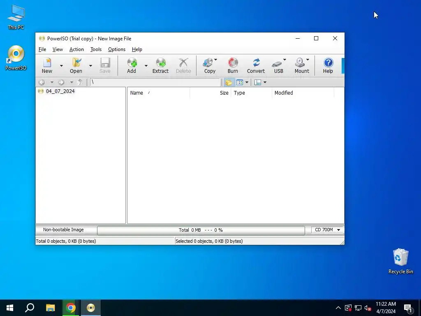
Task: Expand the Add button dropdown arrow
Action: [x=146, y=65]
